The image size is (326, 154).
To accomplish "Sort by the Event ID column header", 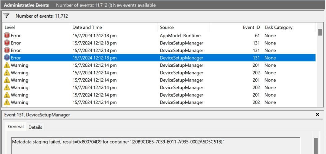I will 236,27.
